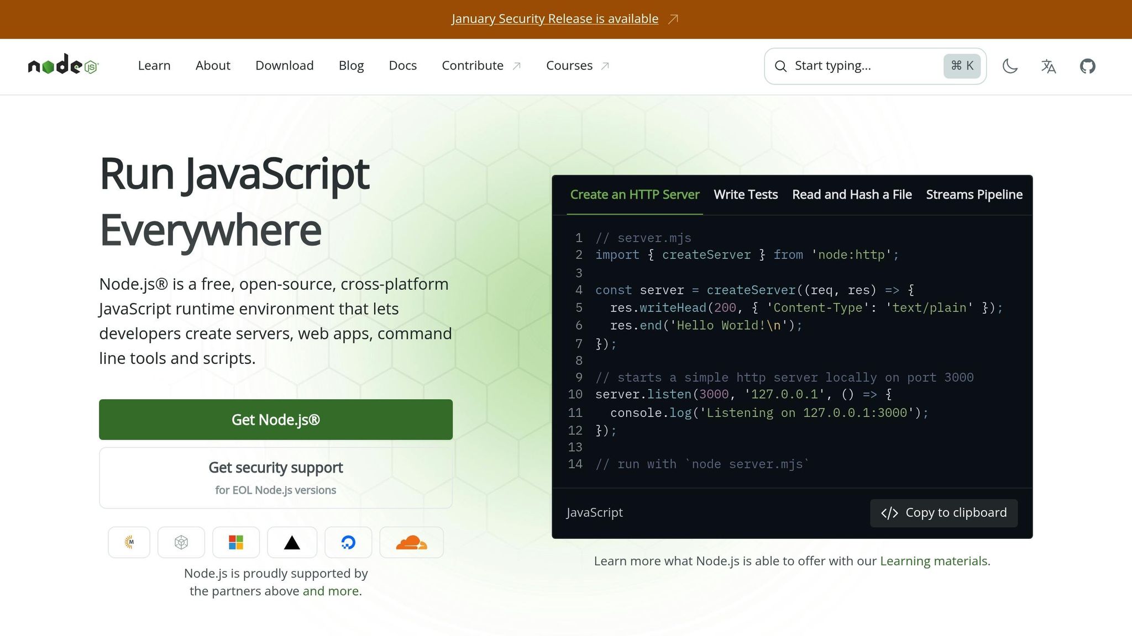Follow the January Security Release banner link

554,18
